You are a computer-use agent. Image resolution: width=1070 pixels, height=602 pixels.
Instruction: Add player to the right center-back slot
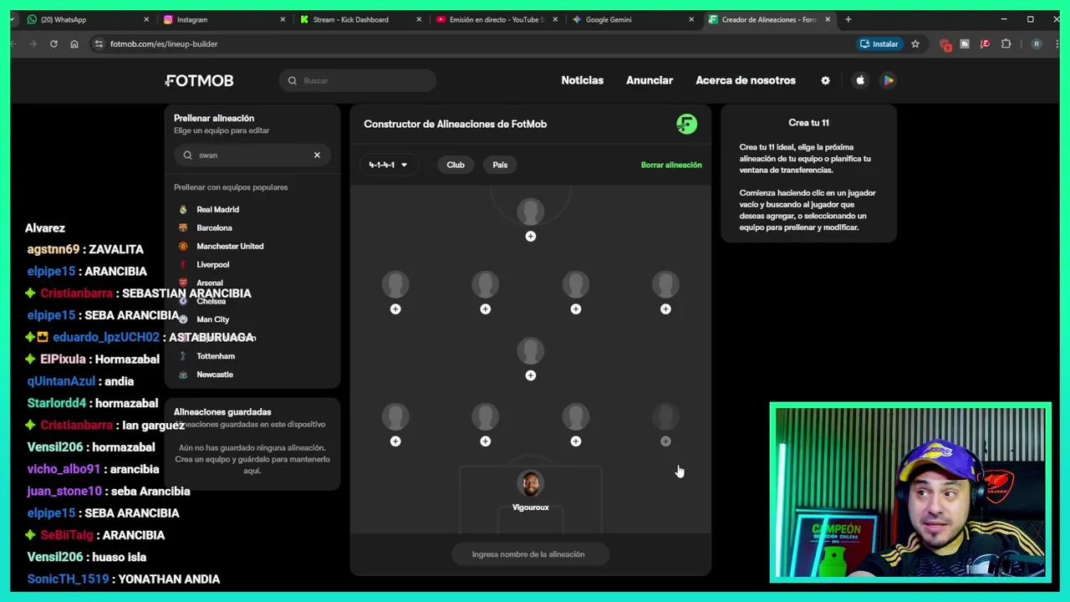click(575, 441)
